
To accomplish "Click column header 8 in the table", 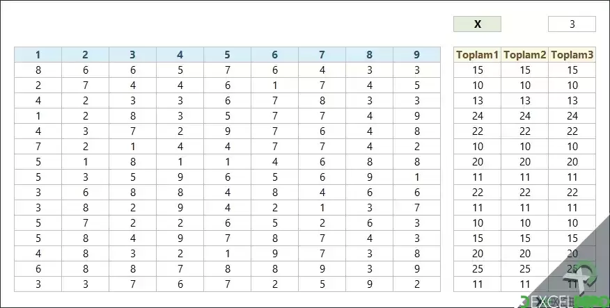I will (x=369, y=55).
